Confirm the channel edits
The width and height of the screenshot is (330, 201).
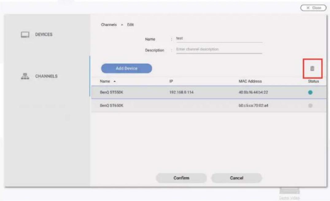pyautogui.click(x=181, y=178)
